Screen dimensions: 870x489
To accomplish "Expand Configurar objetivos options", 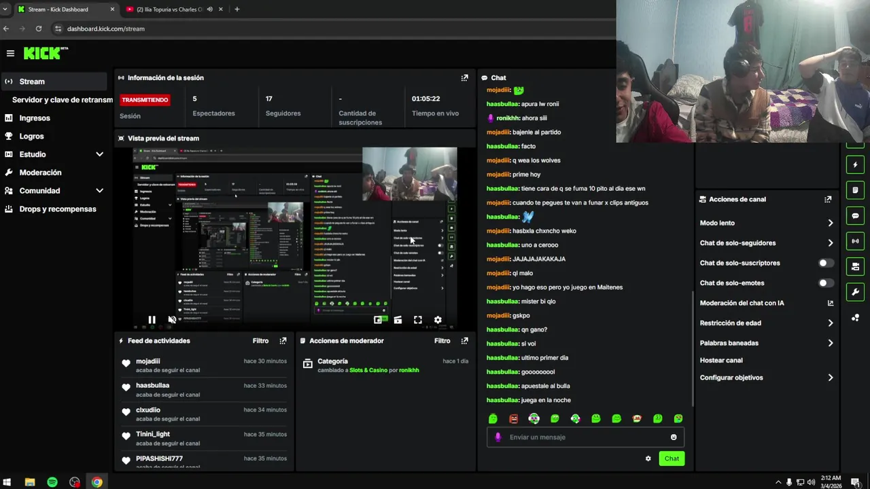I will pos(830,378).
